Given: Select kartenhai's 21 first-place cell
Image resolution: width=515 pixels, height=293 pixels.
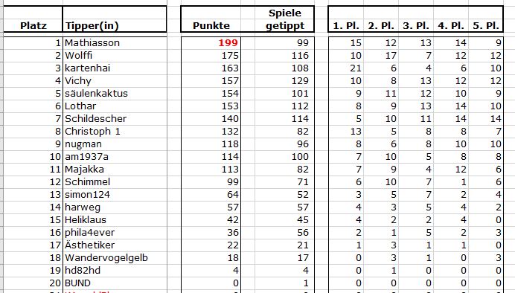Looking at the screenshot, I should (346, 68).
